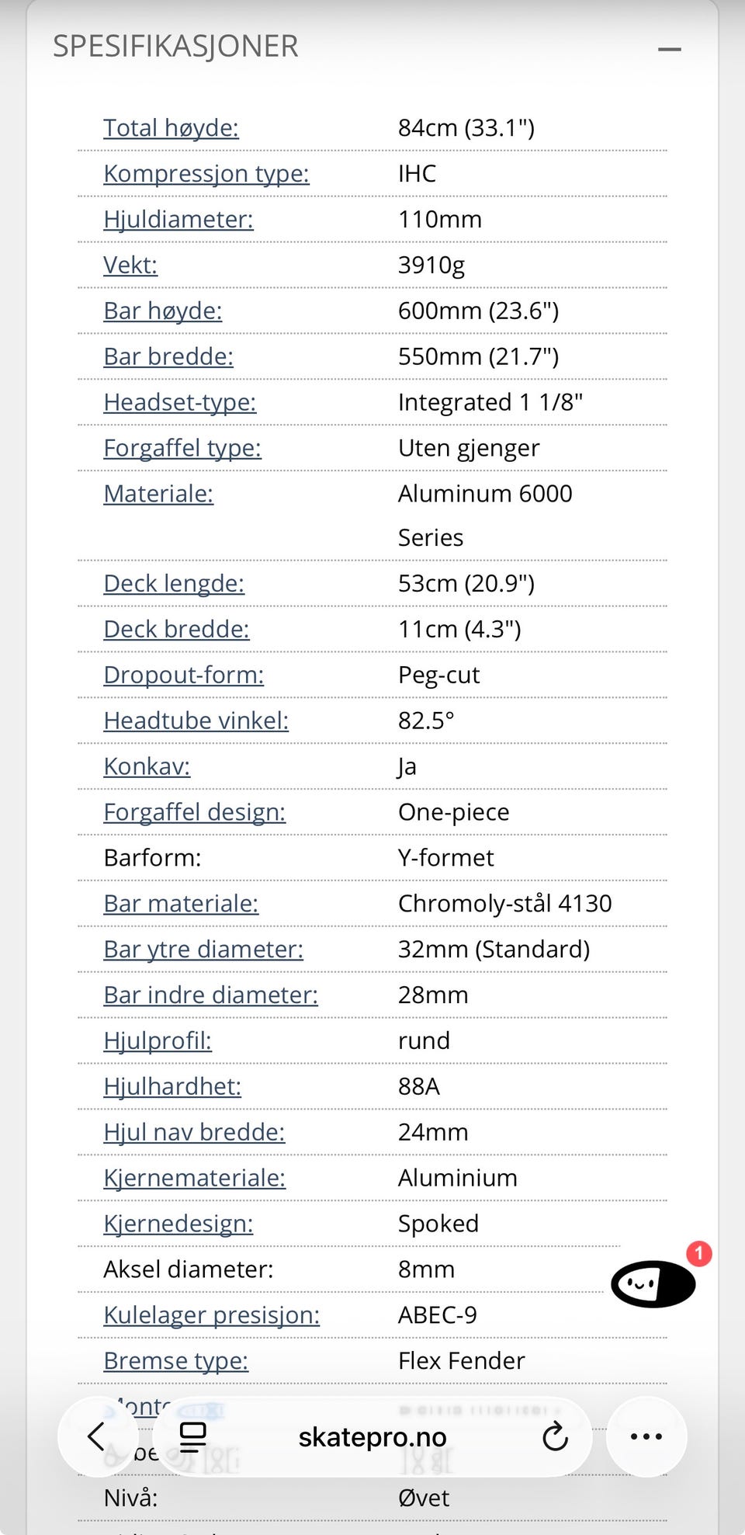Open the page reader menu icon
Screen dimensions: 745x1535
[x=192, y=1436]
